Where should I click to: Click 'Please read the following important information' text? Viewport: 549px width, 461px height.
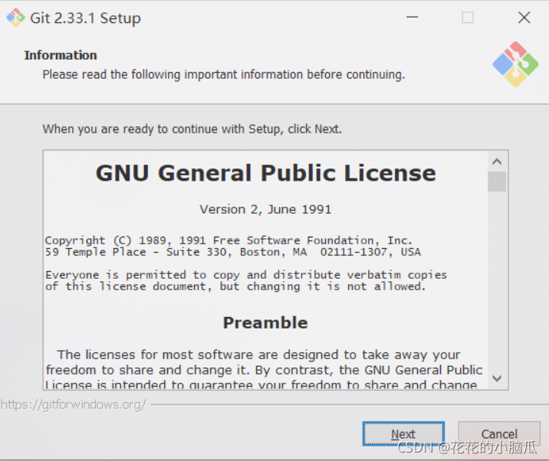[224, 74]
